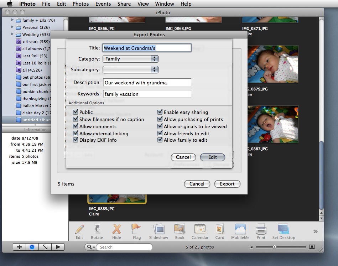Click the Edit button in dialog

(x=213, y=157)
